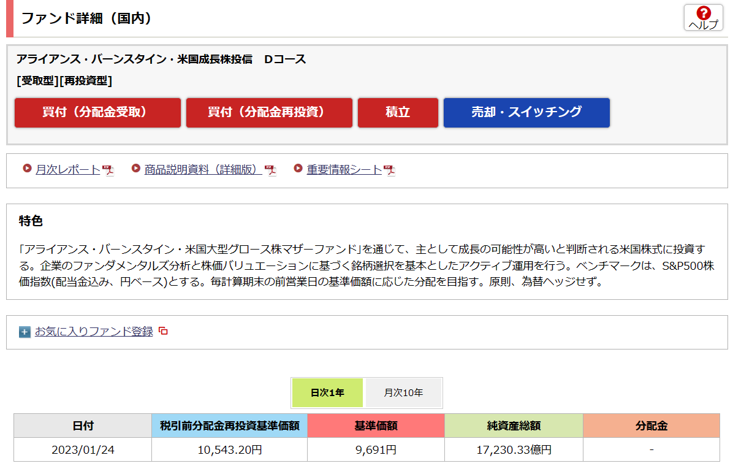Click the [受取型][再投資型] label
The width and height of the screenshot is (733, 466).
pos(64,81)
